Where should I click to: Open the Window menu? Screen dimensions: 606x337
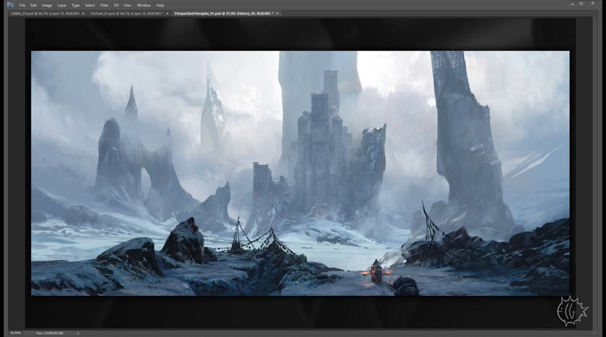coord(143,5)
